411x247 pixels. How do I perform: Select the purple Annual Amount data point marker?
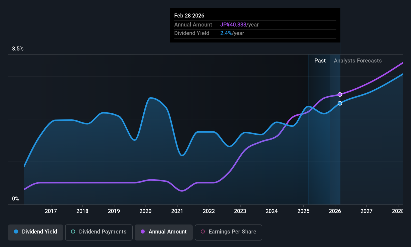(340, 94)
